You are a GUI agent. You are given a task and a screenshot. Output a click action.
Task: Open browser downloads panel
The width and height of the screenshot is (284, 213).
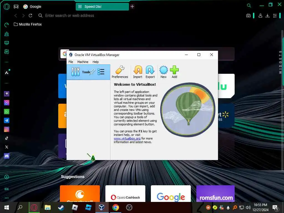267,16
